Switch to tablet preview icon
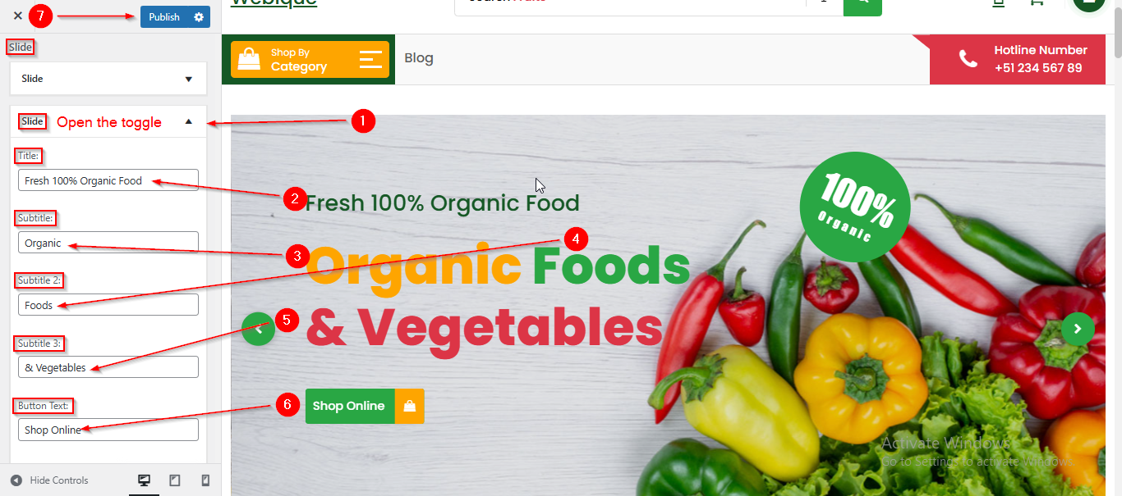Viewport: 1122px width, 496px height. (175, 480)
